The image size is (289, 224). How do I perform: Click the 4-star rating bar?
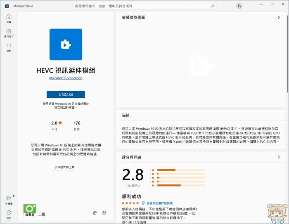pos(181,174)
